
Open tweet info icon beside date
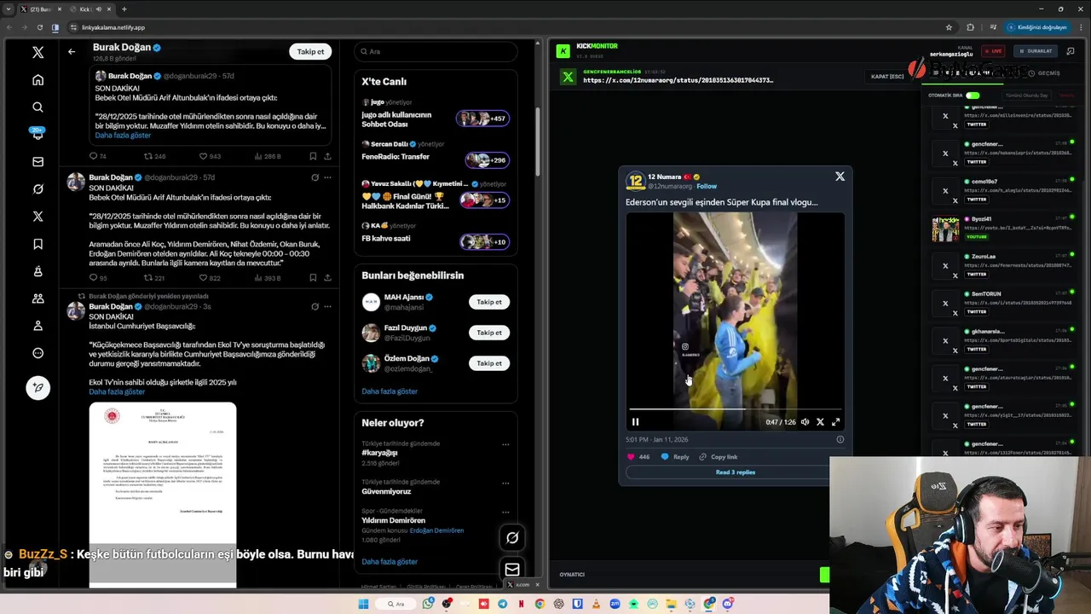tap(840, 440)
